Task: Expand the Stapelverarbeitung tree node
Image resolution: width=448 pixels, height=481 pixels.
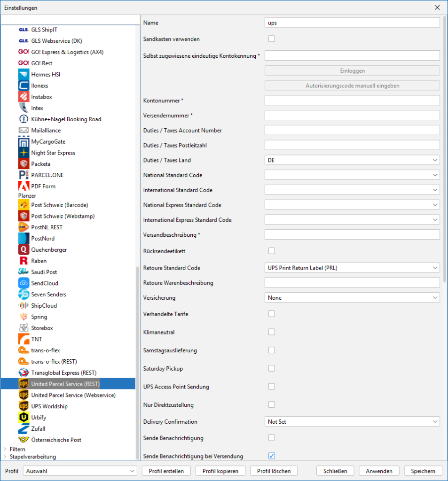Action: [5, 457]
